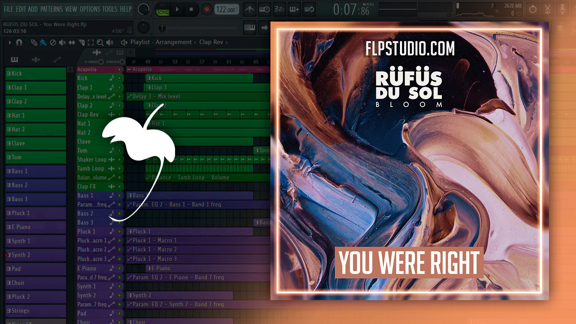The height and width of the screenshot is (324, 576).
Task: Click the loop recording icon
Action: (309, 9)
